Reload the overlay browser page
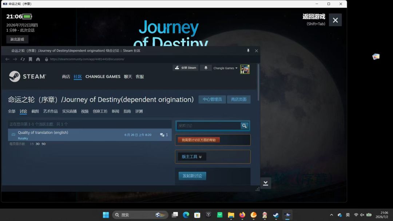Screen dimensions: 393x221 (23, 59)
